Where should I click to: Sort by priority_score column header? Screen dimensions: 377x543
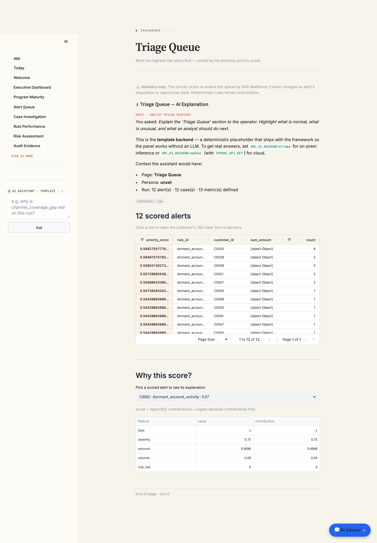point(158,240)
